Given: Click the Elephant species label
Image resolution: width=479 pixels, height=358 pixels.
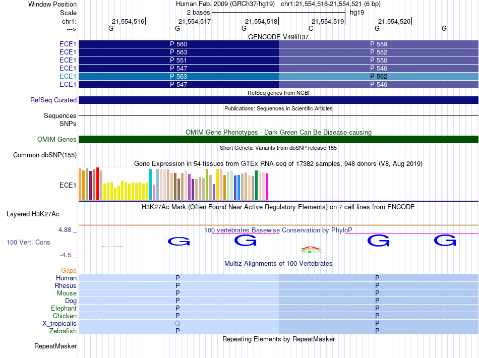Looking at the screenshot, I should pyautogui.click(x=64, y=309).
